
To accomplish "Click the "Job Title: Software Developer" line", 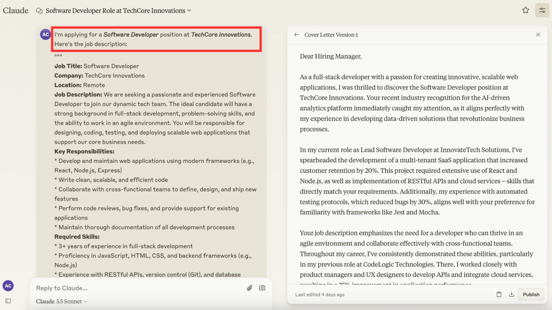I will [x=97, y=66].
